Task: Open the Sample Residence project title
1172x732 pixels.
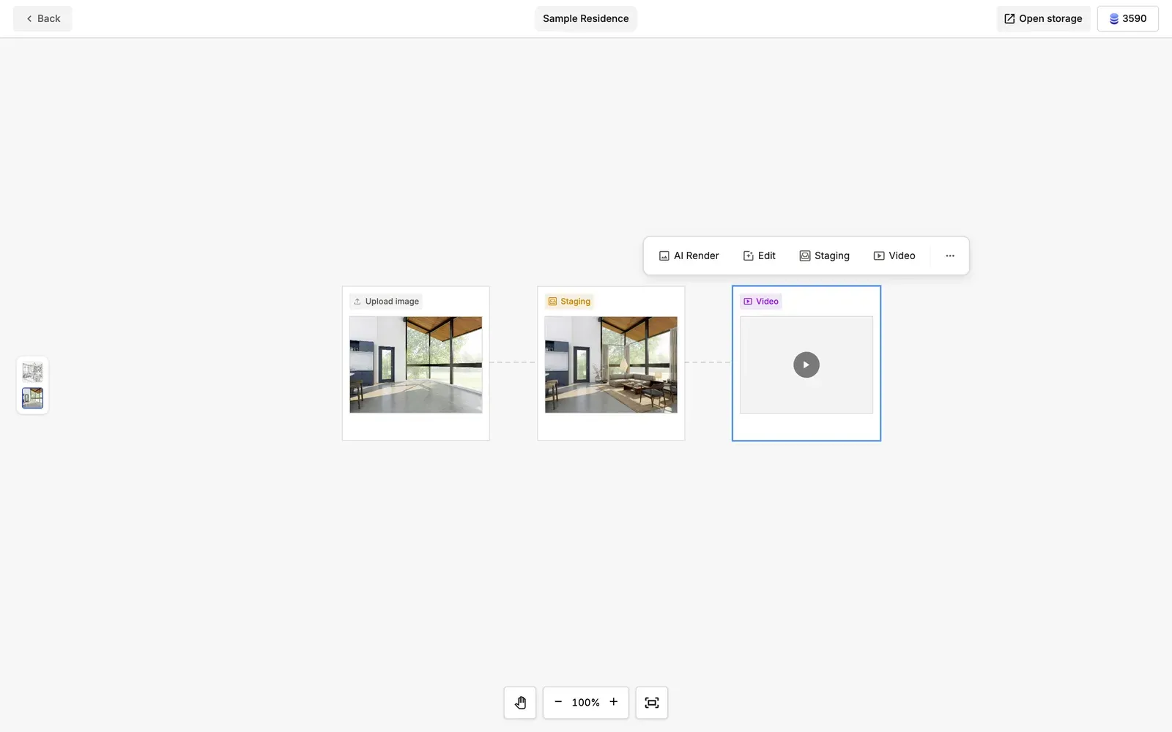Action: (585, 18)
